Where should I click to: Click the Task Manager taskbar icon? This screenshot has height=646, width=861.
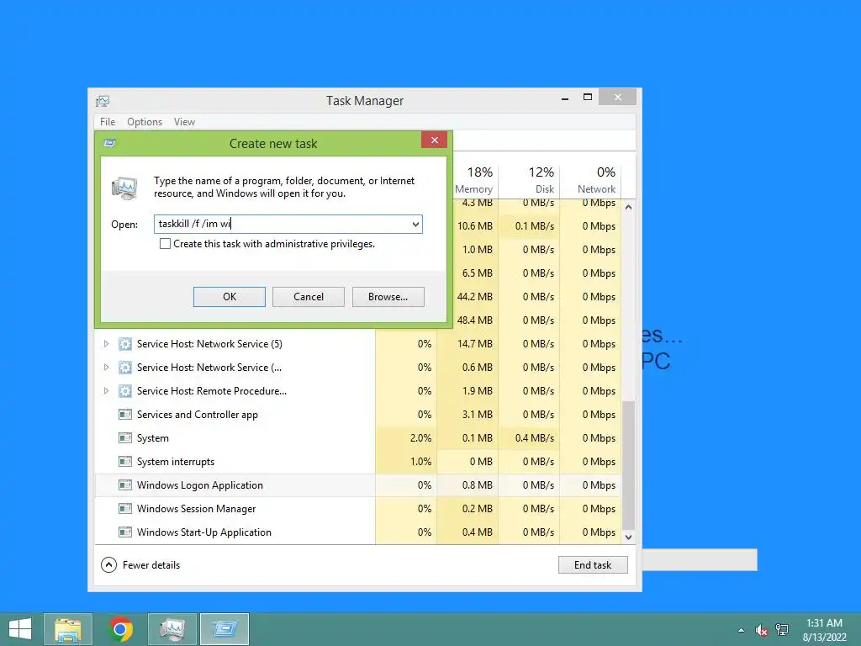point(172,629)
